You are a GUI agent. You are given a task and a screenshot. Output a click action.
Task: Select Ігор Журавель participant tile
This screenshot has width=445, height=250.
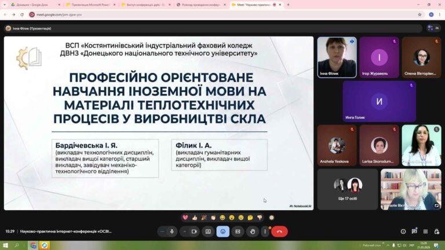click(379, 57)
